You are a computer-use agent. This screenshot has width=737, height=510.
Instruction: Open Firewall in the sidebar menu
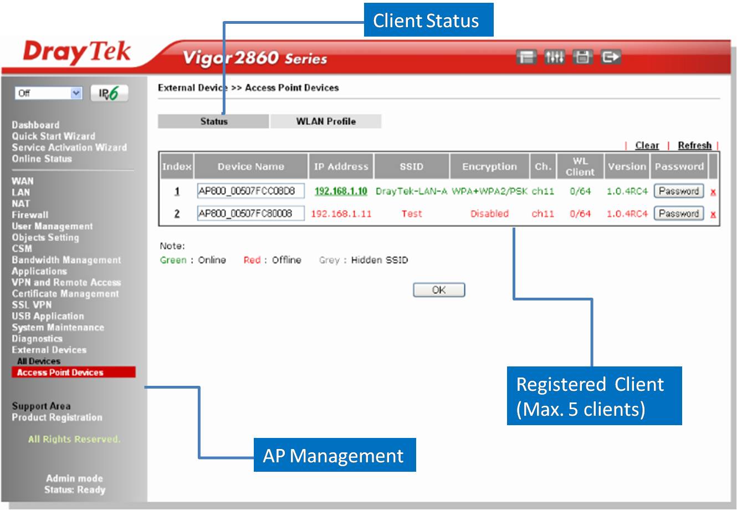tap(30, 215)
